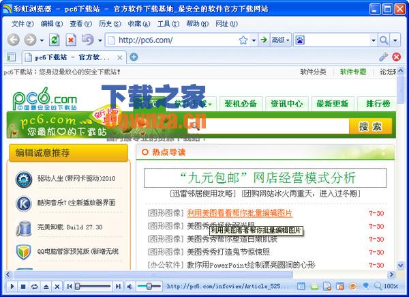Screen dimensions: 409x297
Task: Open the 100% zoom control
Action: tap(386, 286)
